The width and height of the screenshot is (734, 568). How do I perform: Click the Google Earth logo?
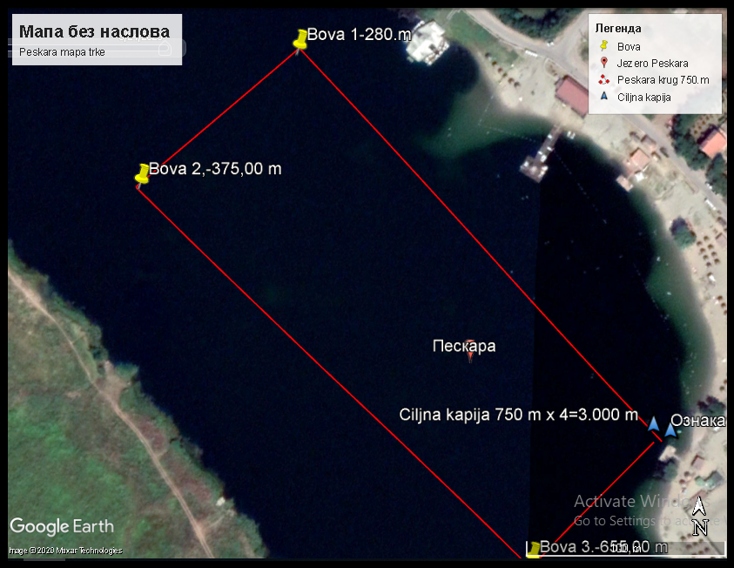[x=62, y=526]
